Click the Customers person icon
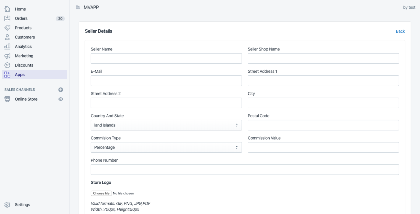 coord(7,37)
